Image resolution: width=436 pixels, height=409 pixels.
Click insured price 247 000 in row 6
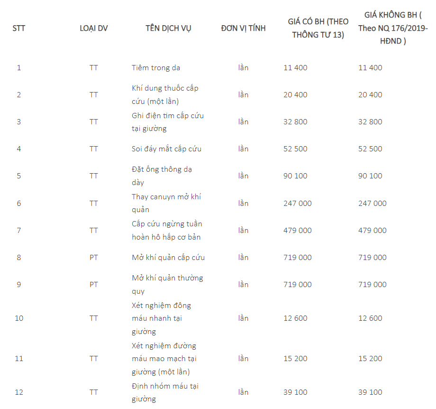(298, 203)
